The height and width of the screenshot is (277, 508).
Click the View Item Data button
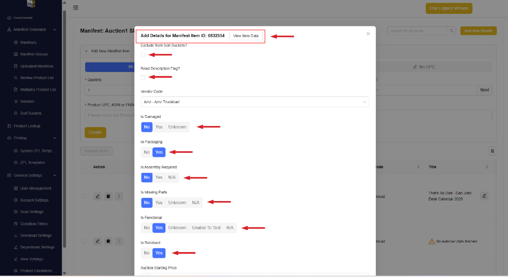click(x=246, y=36)
